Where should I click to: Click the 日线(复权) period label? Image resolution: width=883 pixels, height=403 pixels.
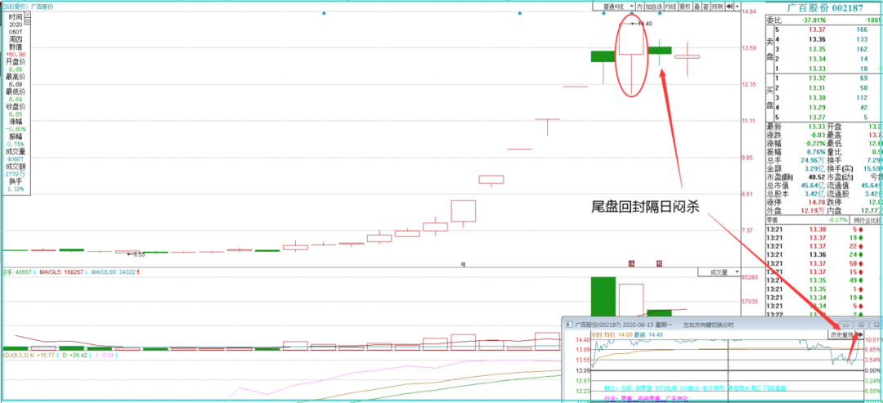pyautogui.click(x=15, y=7)
